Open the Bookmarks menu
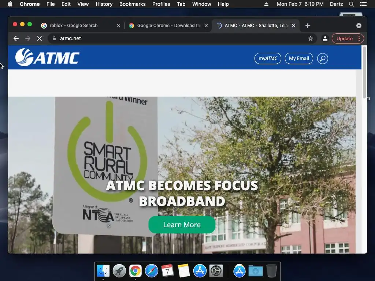 132,4
